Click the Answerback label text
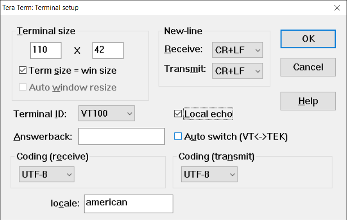The height and width of the screenshot is (220, 347). pos(43,136)
